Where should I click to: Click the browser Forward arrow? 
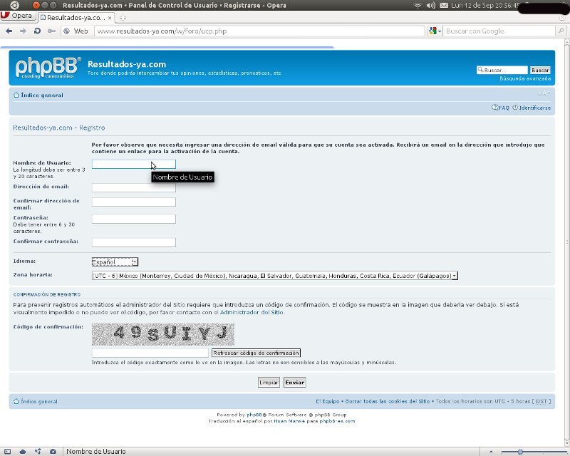click(x=23, y=31)
